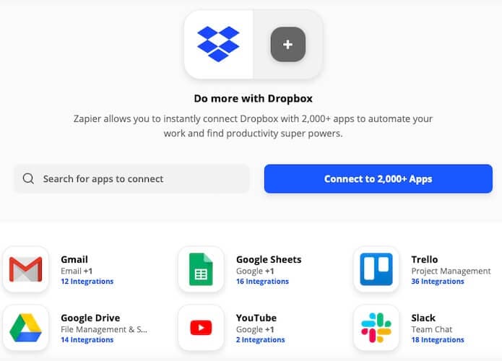Click the search magnifier icon
This screenshot has width=502, height=361.
(x=28, y=178)
